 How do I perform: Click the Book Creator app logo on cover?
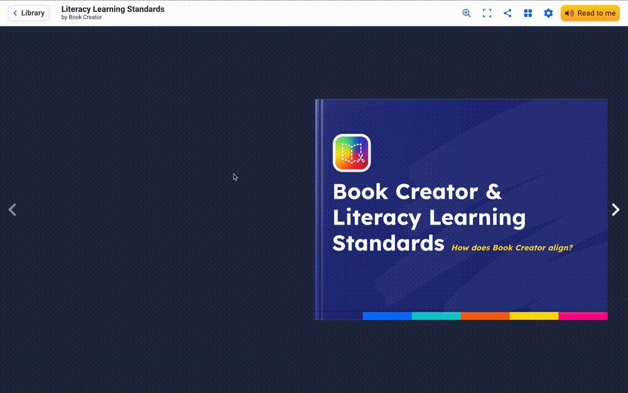(352, 153)
